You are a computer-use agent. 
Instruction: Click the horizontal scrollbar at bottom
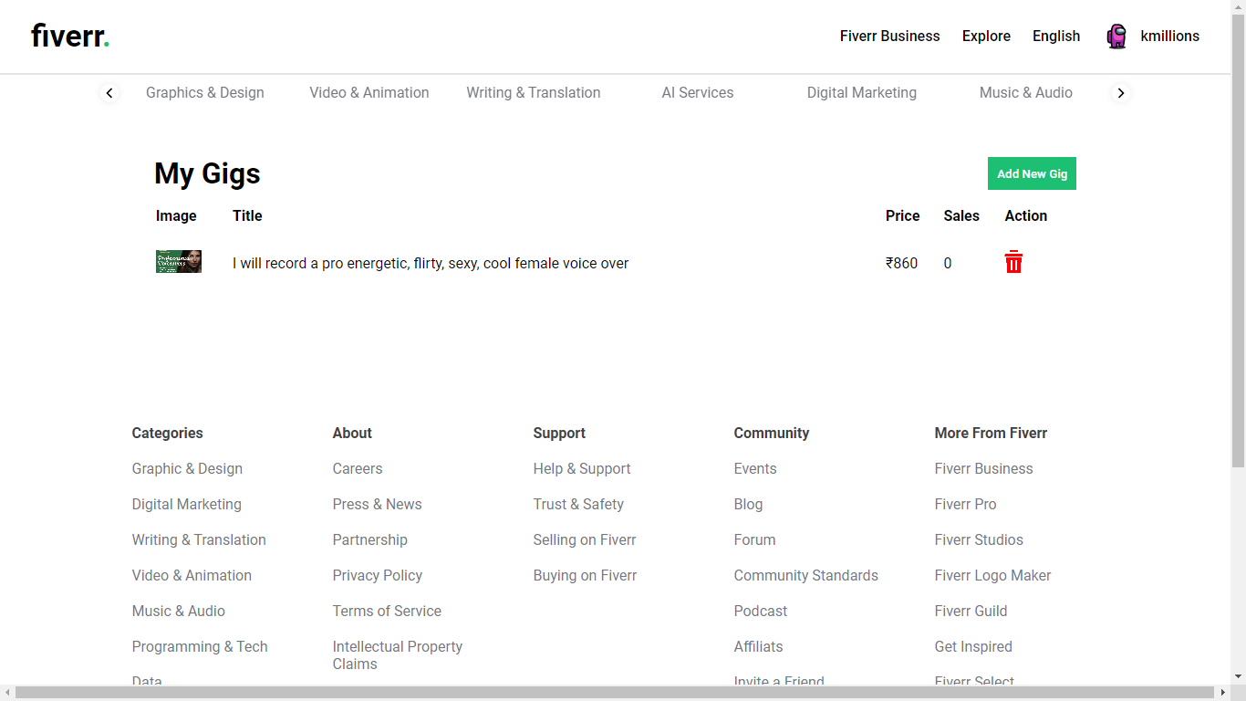point(615,693)
